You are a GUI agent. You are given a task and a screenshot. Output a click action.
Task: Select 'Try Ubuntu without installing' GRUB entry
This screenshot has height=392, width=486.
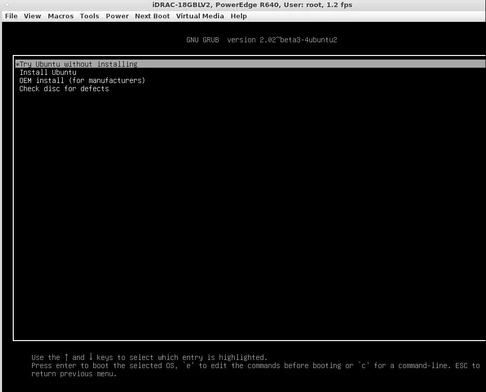[250, 64]
